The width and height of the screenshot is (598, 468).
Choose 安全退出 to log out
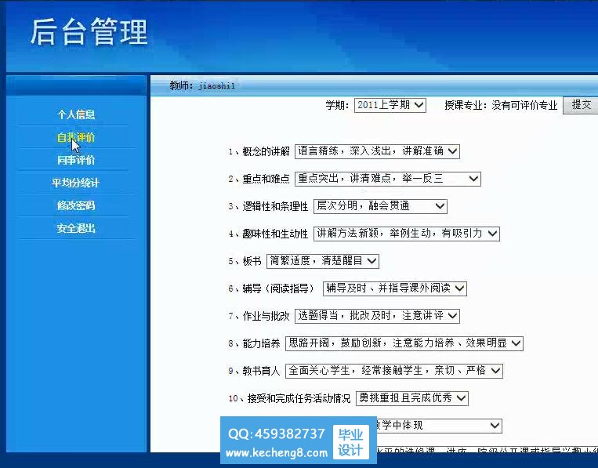coord(76,228)
